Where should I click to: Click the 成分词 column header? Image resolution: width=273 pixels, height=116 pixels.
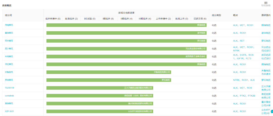[8, 15]
